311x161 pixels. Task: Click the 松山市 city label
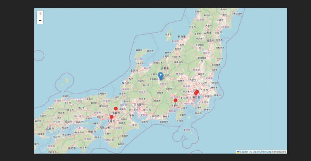[x=56, y=137]
